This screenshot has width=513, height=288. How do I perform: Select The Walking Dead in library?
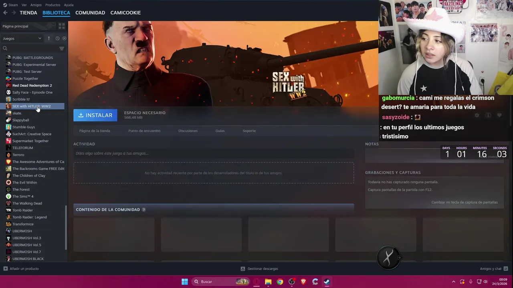pos(27,203)
